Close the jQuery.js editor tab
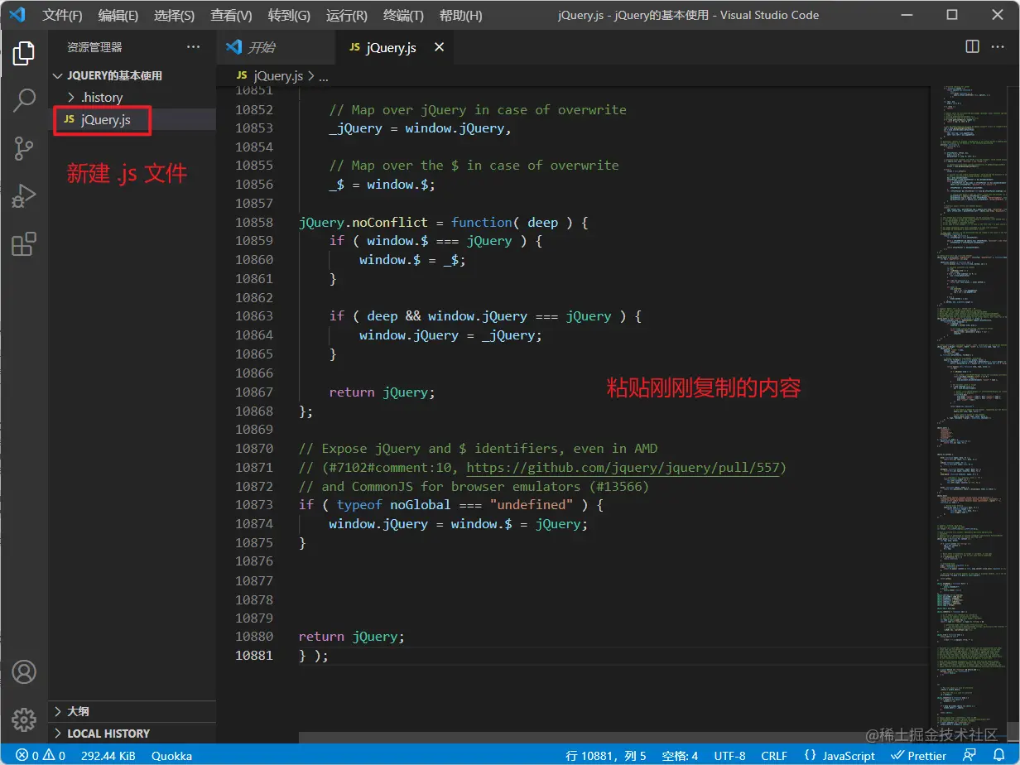This screenshot has height=765, width=1020. pyautogui.click(x=439, y=47)
